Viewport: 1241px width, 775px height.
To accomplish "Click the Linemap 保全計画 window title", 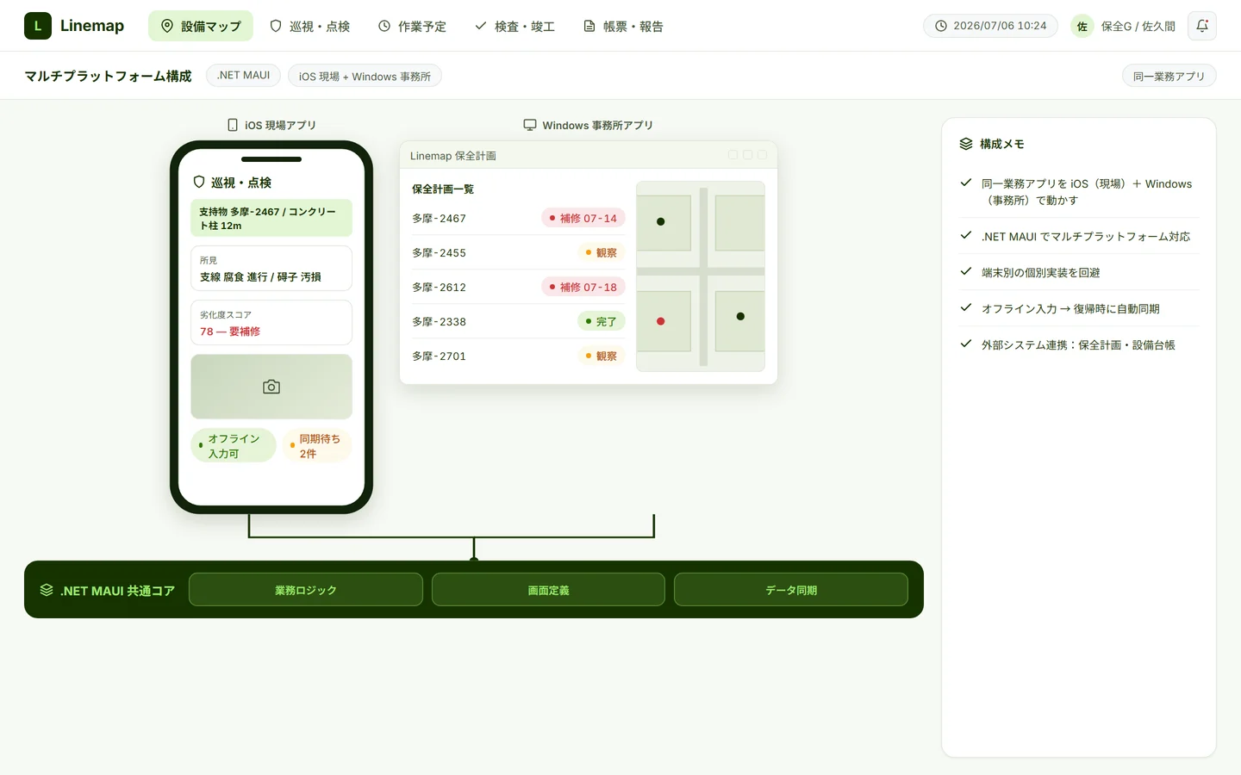I will point(453,155).
